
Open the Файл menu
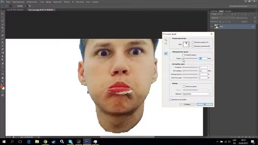(8, 2)
